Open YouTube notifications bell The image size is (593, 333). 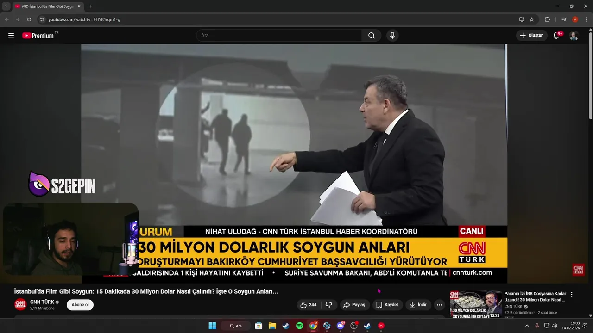[x=557, y=36]
